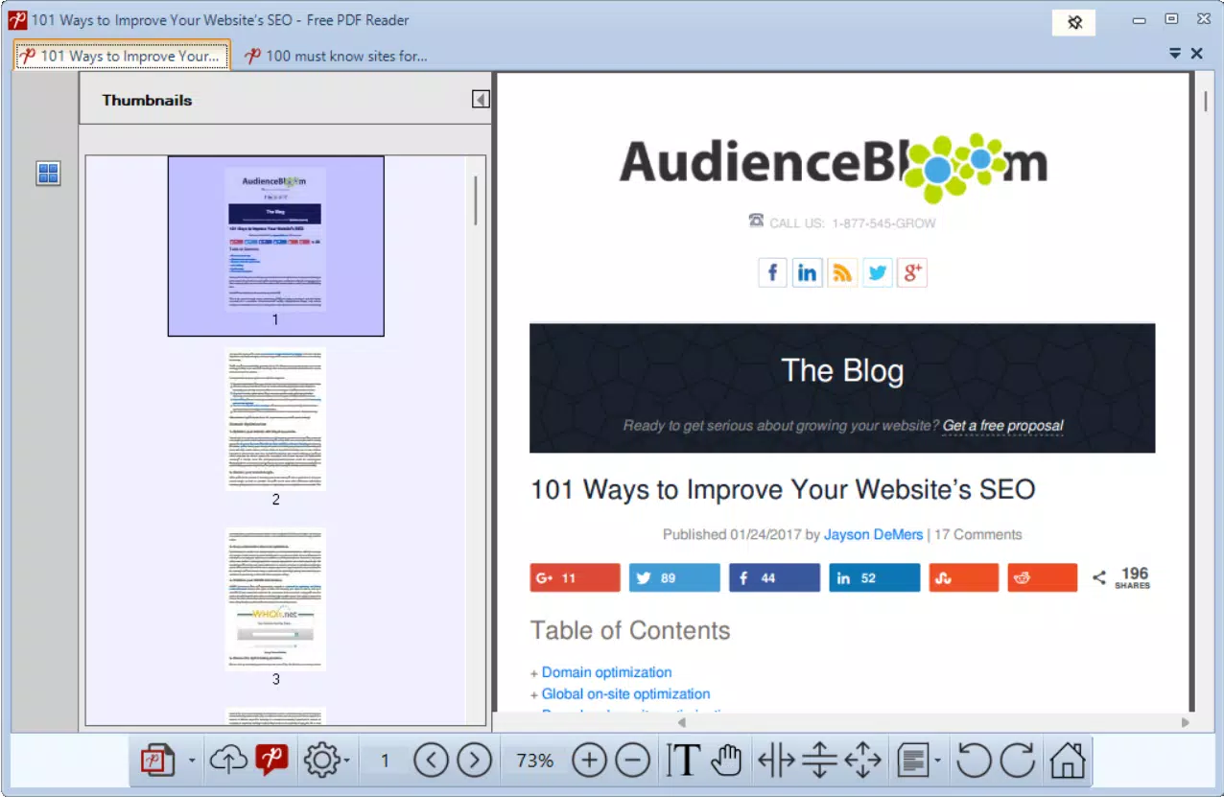The width and height of the screenshot is (1224, 797).
Task: Click the 'Get a free proposal' link
Action: 1003,425
